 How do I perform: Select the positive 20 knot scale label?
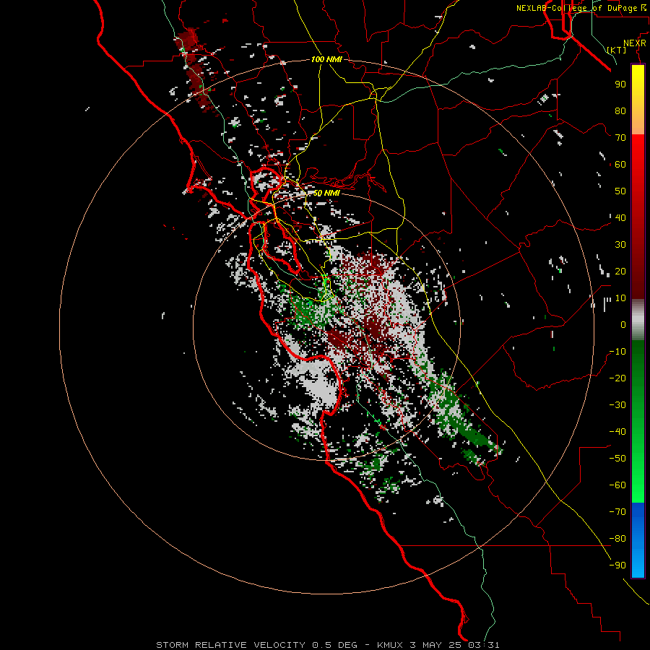tap(620, 271)
